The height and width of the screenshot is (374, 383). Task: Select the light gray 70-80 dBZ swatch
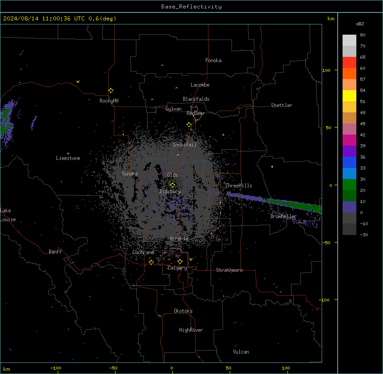349,40
